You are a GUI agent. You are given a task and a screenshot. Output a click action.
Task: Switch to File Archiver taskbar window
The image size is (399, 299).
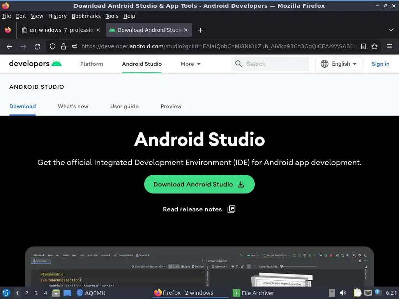tap(254, 293)
